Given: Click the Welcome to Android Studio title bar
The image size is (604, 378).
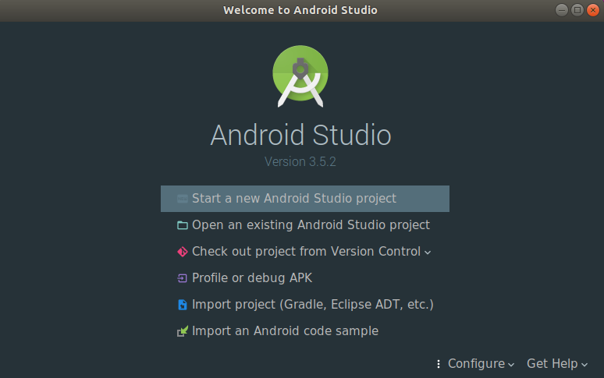Looking at the screenshot, I should point(300,10).
